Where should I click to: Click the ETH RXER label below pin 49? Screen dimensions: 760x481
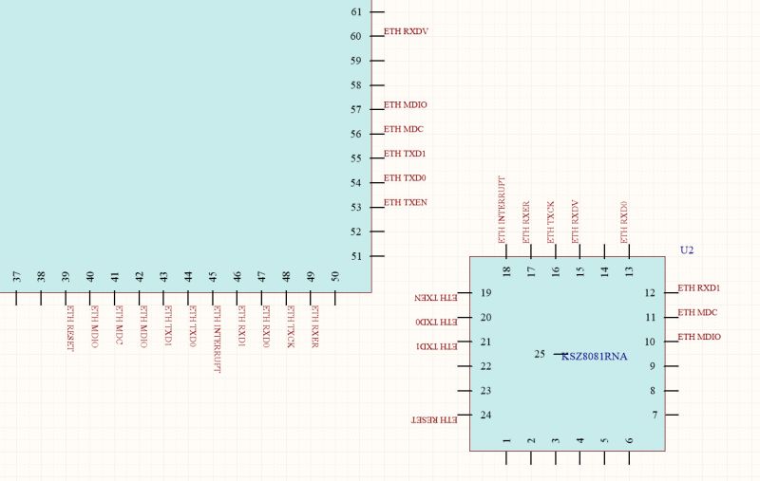(315, 326)
